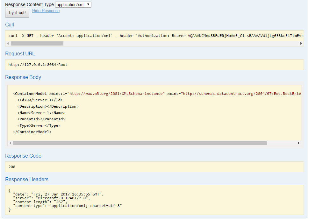
Task: Click the Curl box left scroll arrow
Action: [x=8, y=44]
